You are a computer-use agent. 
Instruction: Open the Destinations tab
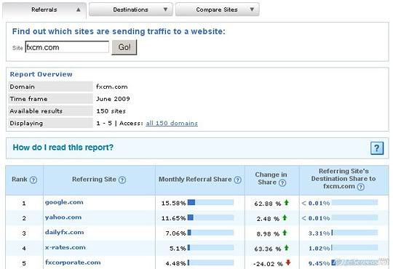pyautogui.click(x=130, y=9)
